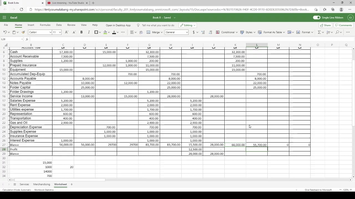
Task: Open the all sheets list icon
Action: [x=15, y=184]
